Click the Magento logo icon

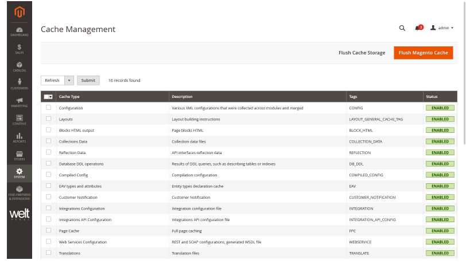[x=20, y=12]
